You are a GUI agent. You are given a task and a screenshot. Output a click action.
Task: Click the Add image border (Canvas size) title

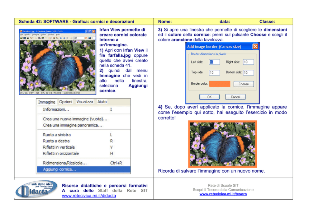[214, 47]
